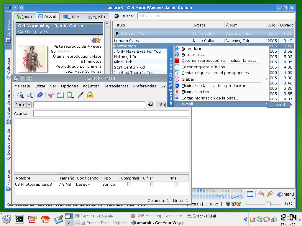Expand the Grabar submenu
The width and height of the screenshot is (302, 226).
coord(221,79)
